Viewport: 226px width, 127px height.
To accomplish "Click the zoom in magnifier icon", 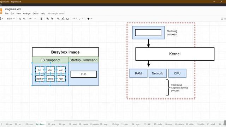I will [x=20, y=19].
